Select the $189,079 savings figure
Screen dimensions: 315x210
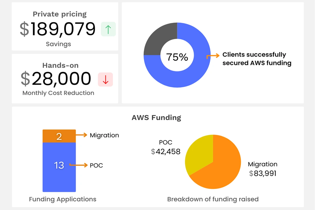(x=58, y=29)
